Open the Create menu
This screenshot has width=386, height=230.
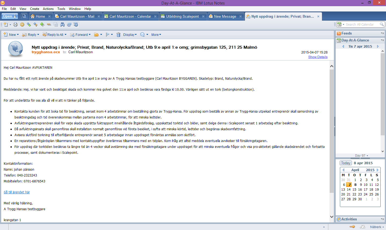35,9
